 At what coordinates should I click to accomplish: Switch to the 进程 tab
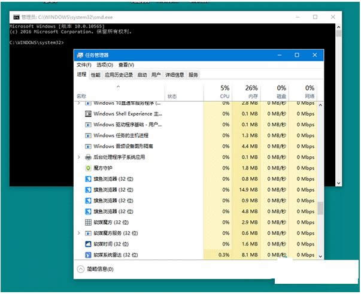[81, 74]
